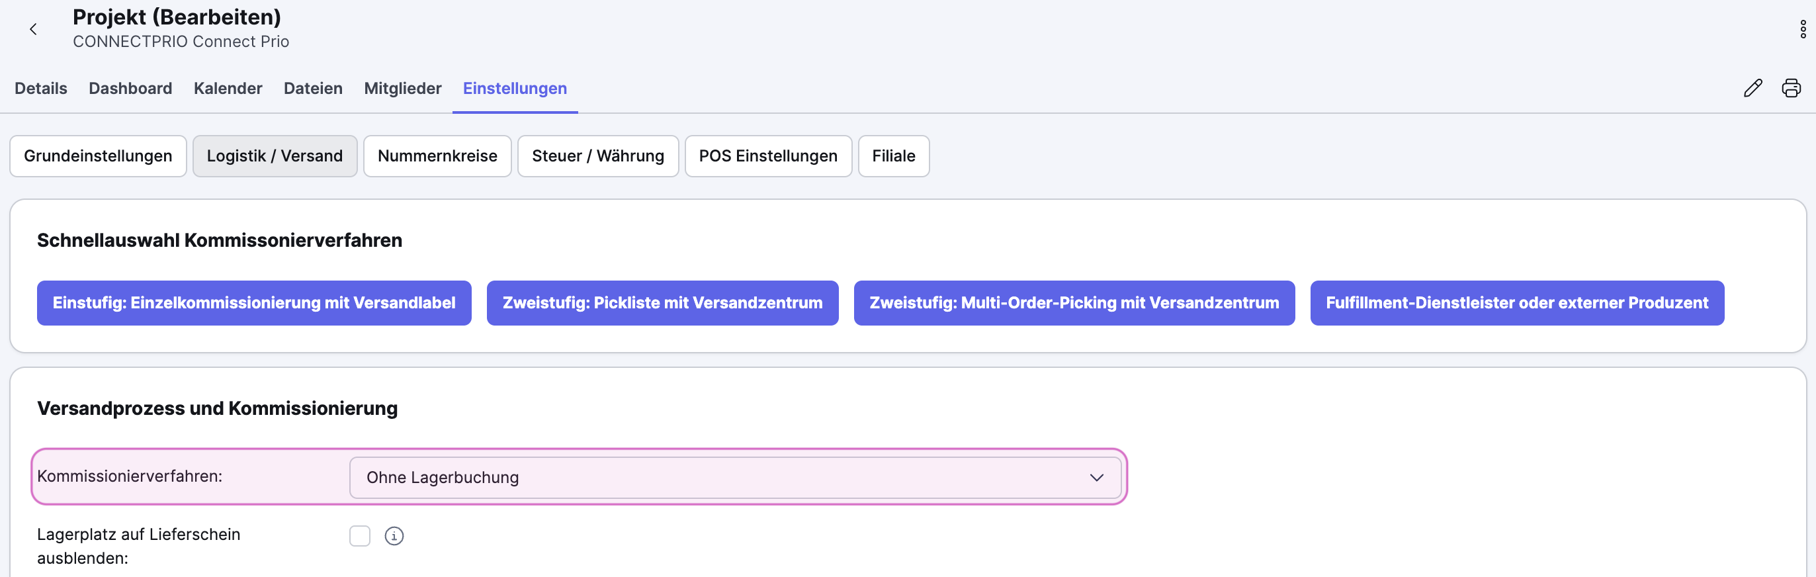Open the Dateien tab
Screen dimensions: 1816x577
[313, 88]
